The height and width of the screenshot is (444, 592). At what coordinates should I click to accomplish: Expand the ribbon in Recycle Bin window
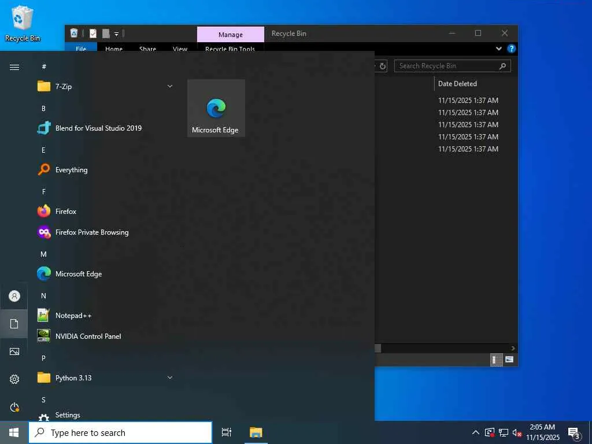coord(499,49)
